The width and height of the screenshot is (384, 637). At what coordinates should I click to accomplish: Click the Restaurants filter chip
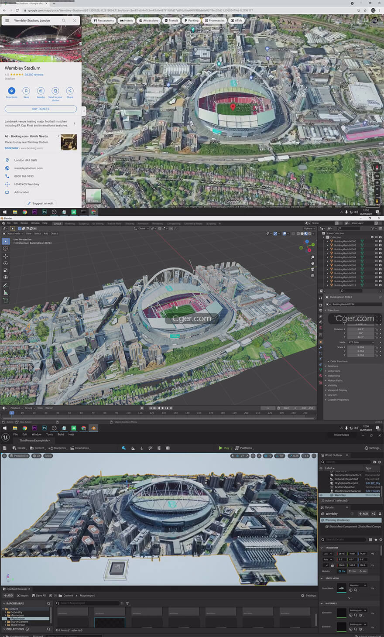(x=103, y=21)
